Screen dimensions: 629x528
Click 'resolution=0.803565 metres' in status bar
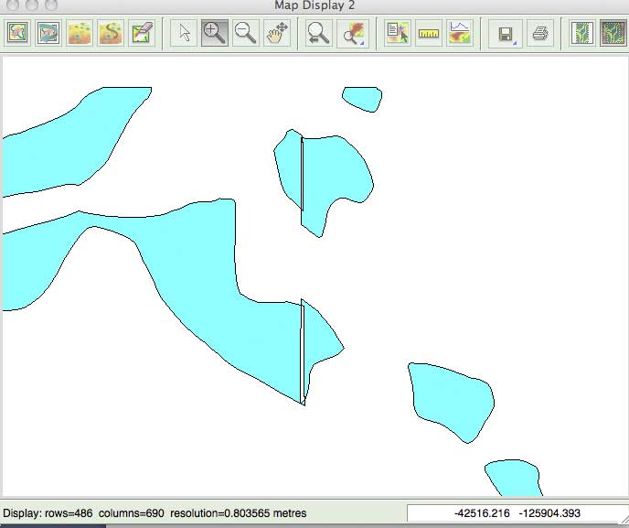[x=239, y=513]
